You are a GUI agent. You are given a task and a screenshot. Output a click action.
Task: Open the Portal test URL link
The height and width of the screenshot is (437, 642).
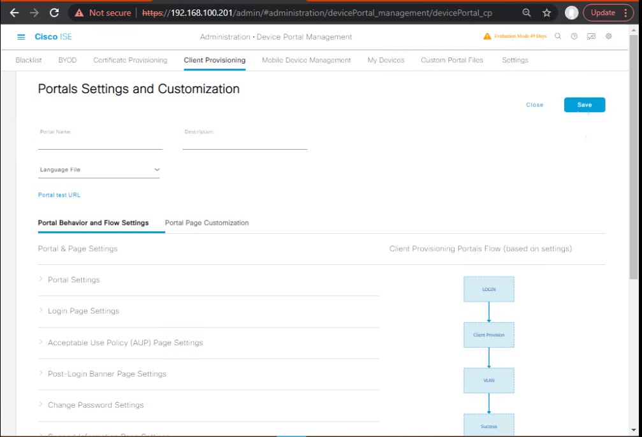coord(59,195)
